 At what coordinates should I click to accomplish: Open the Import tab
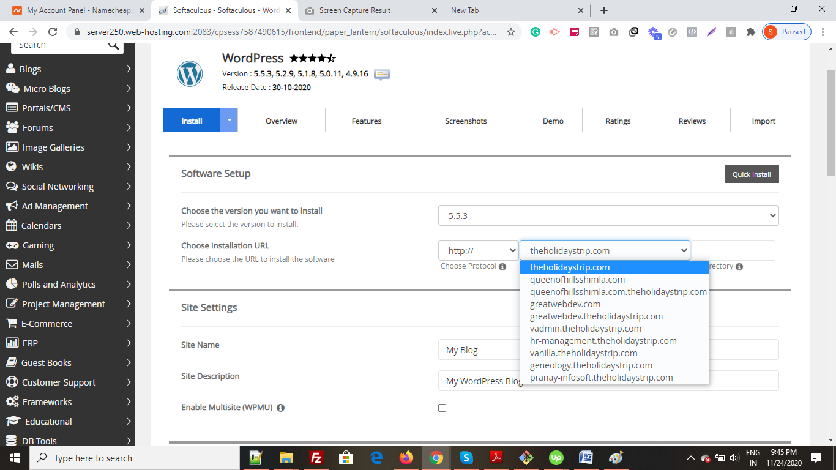(x=764, y=121)
